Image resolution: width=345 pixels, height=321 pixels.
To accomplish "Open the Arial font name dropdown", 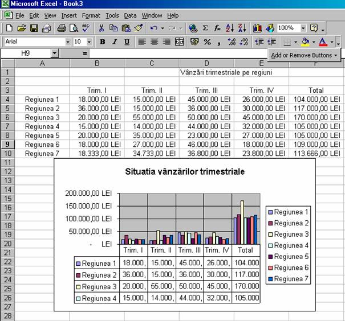I will pyautogui.click(x=68, y=42).
